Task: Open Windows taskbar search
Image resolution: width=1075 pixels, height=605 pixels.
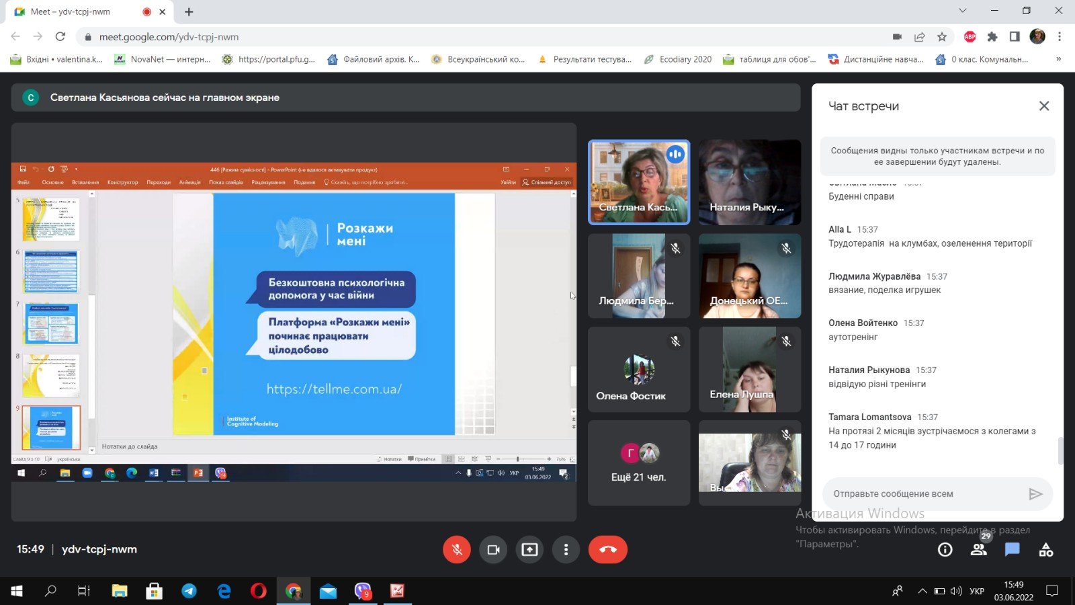Action: pyautogui.click(x=50, y=592)
